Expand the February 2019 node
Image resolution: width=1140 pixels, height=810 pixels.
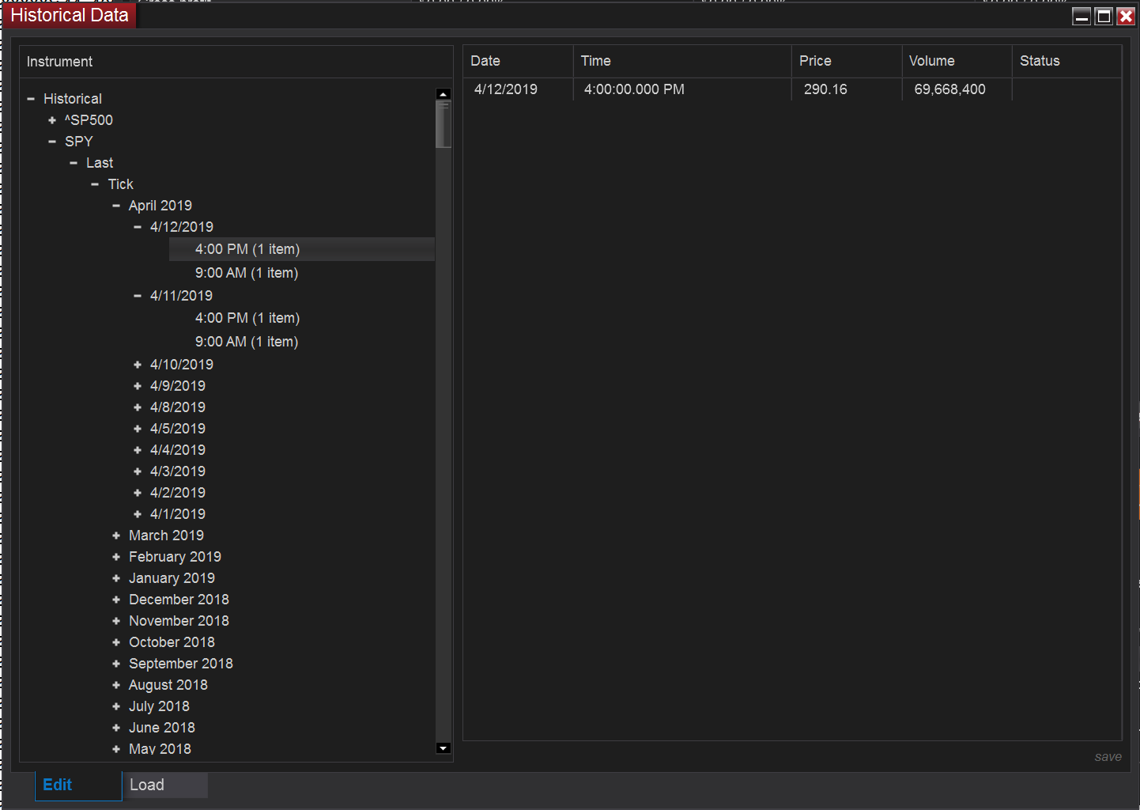pyautogui.click(x=116, y=557)
